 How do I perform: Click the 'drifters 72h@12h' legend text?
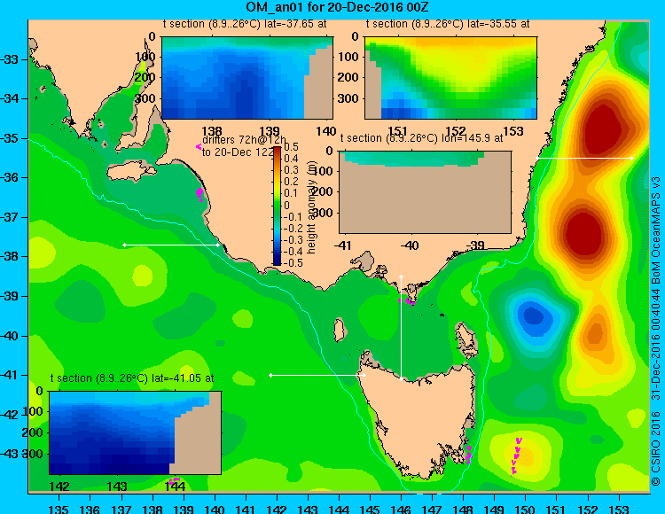[x=245, y=140]
